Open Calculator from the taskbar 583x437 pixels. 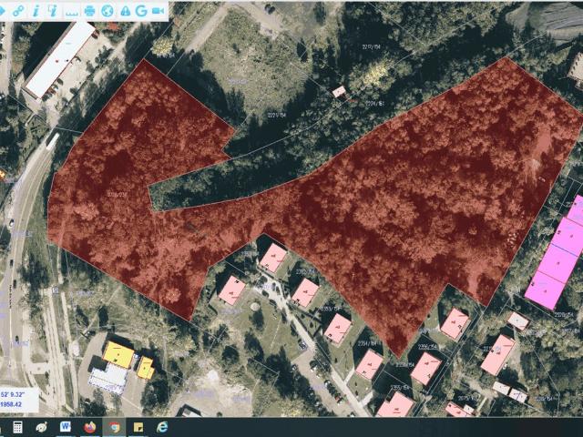click(17, 426)
